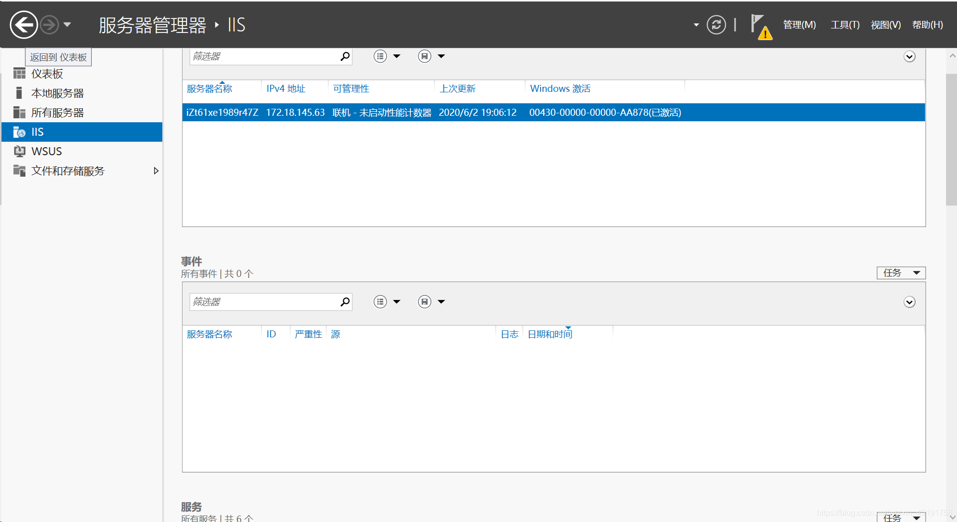Open the navigation history dropdown arrow
This screenshot has width=957, height=522.
point(67,24)
